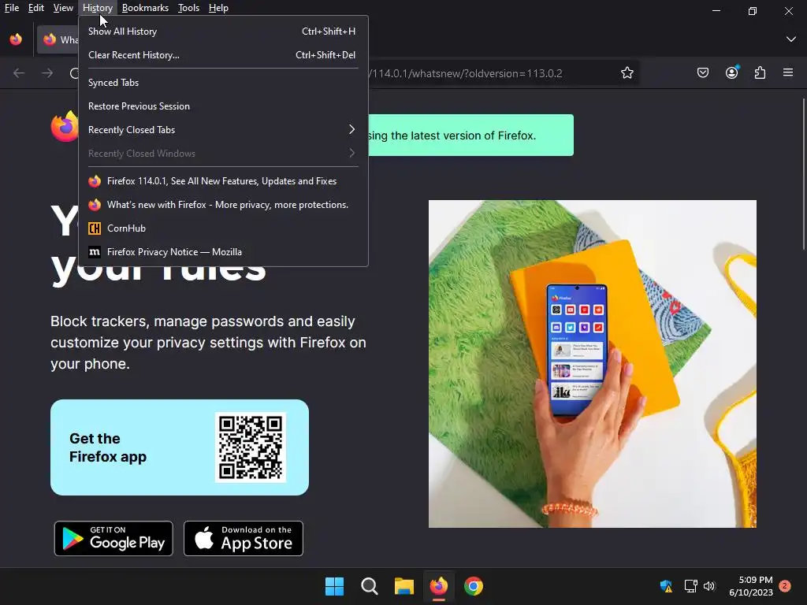
Task: Click the page vertical scrollbar
Action: click(x=803, y=175)
